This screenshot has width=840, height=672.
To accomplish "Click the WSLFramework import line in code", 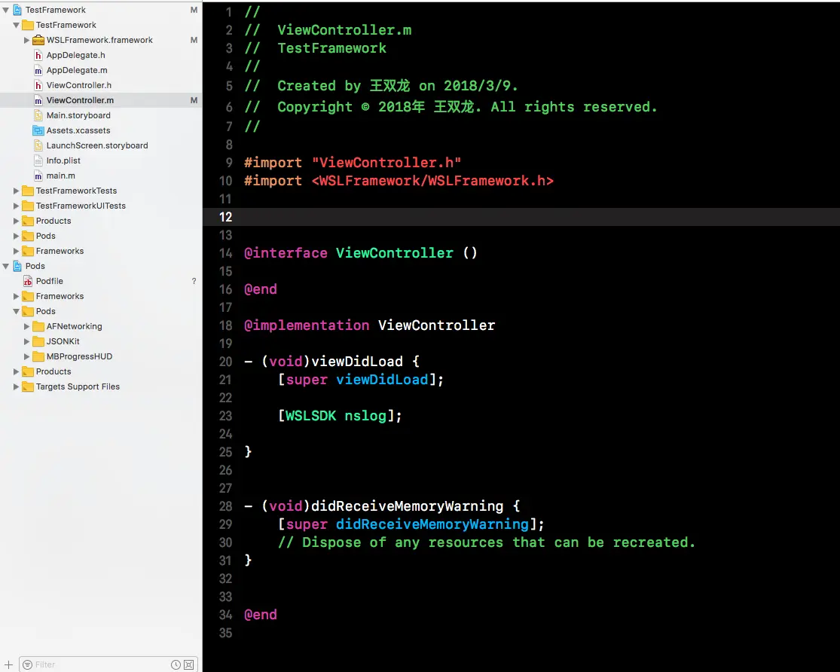I will point(399,181).
